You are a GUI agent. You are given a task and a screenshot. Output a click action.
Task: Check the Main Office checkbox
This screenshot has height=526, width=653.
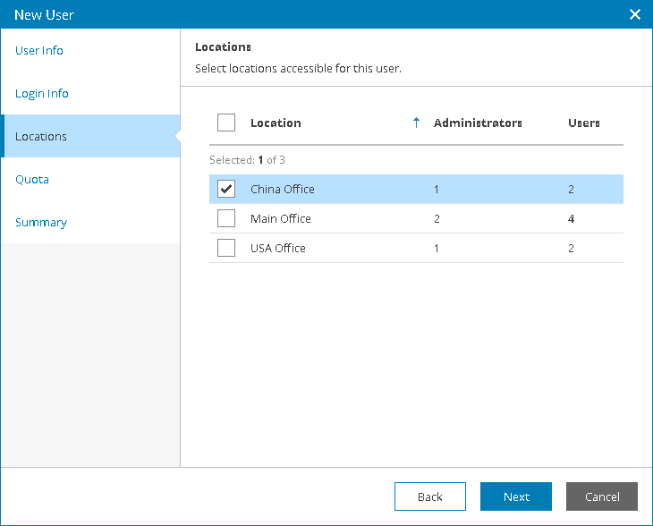226,218
